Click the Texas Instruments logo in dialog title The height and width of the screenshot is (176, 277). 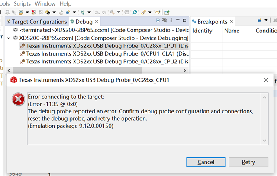tap(14, 80)
